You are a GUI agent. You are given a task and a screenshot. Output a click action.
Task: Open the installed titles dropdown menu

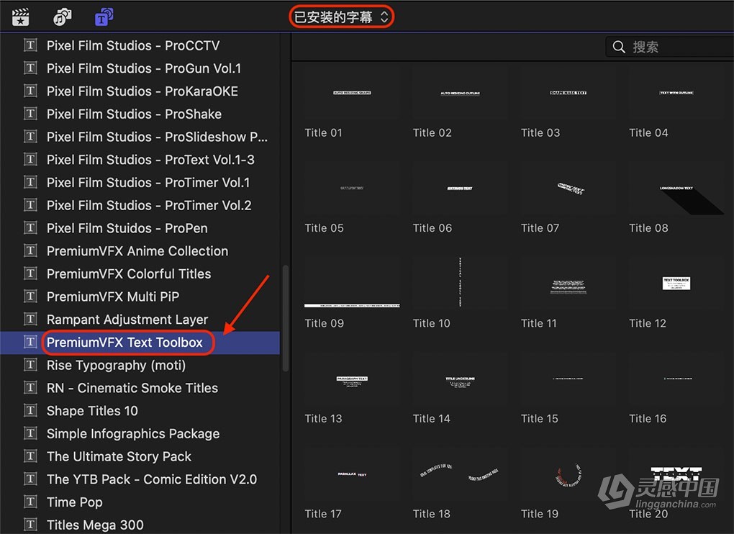341,17
